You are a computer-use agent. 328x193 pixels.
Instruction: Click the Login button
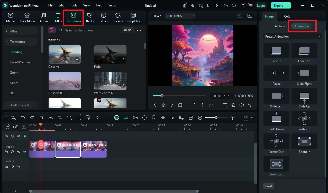coord(261,5)
